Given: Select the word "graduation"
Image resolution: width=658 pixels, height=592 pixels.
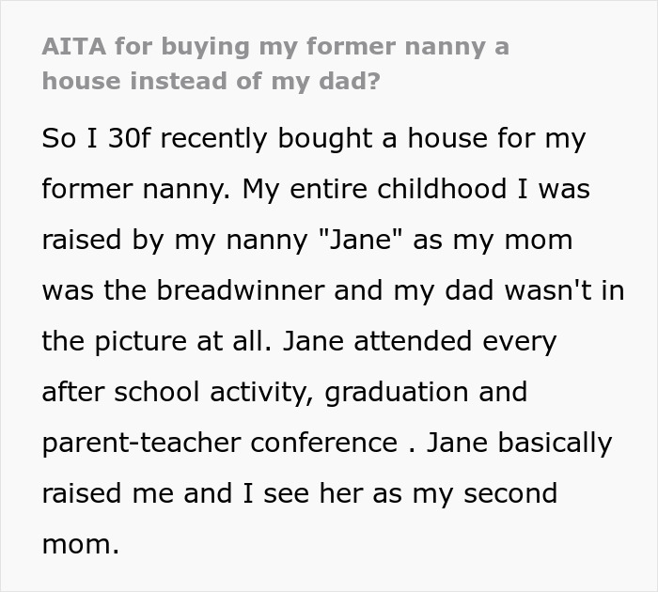Looking at the screenshot, I should pyautogui.click(x=395, y=392).
